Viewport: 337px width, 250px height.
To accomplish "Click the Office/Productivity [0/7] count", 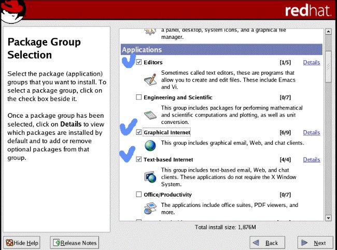I will click(285, 195).
